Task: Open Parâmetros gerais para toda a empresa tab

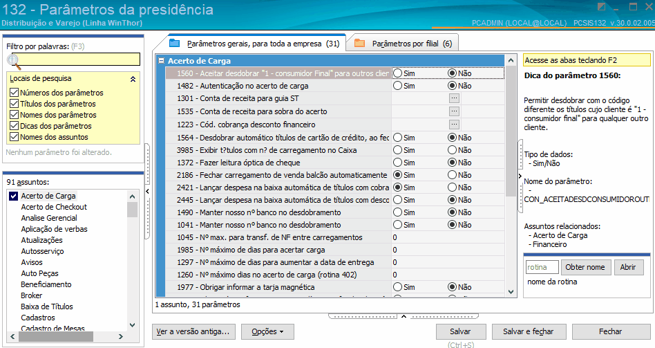Action: 256,44
